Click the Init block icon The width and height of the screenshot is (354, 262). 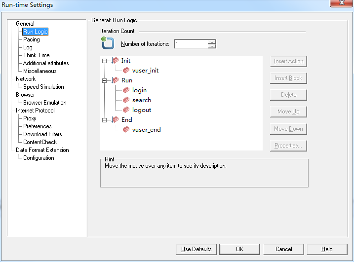(x=115, y=61)
